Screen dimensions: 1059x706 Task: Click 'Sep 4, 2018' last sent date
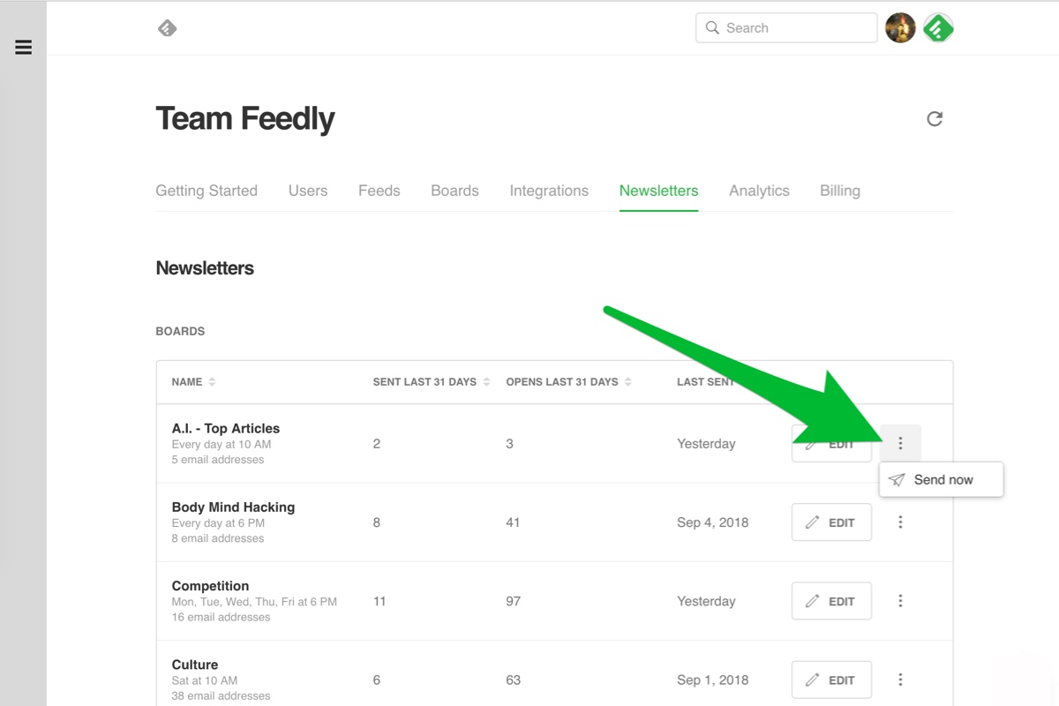(x=712, y=522)
